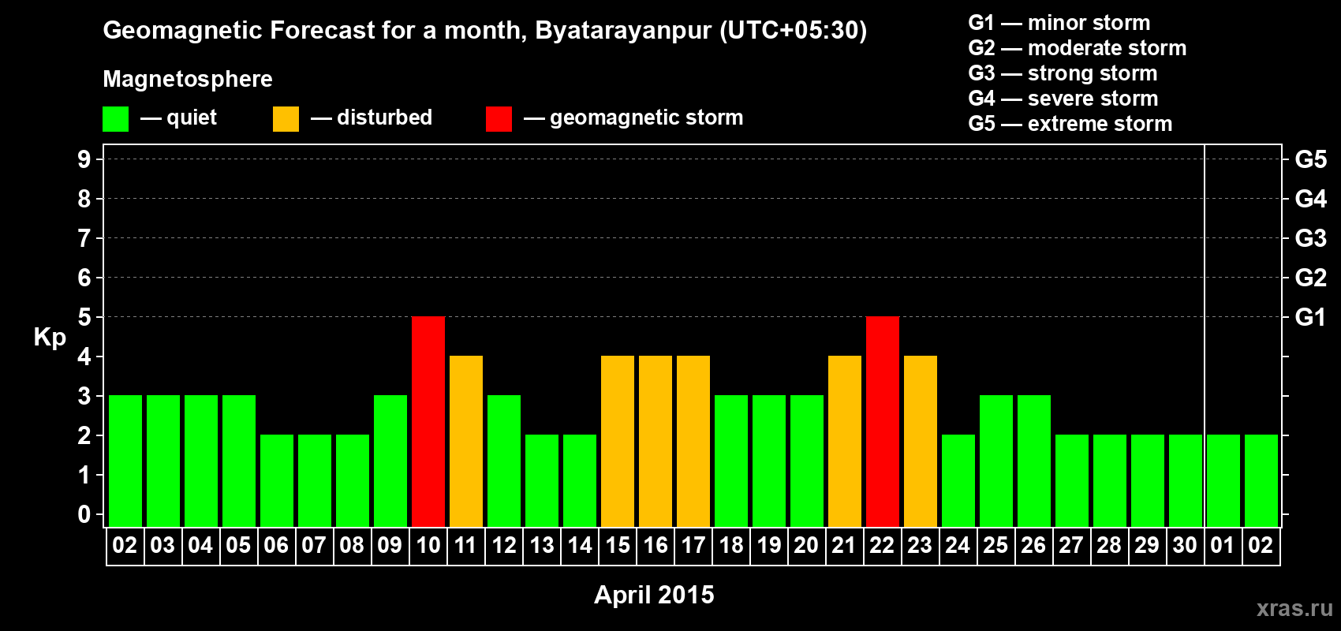Viewport: 1341px width, 631px height.
Task: Select the green bar for April 30
Action: [1186, 480]
